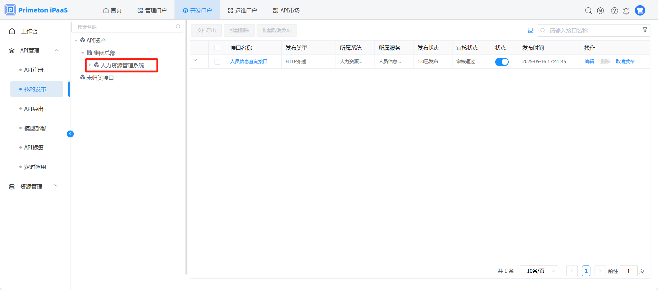Open the 10条/页 page size dropdown
Image resolution: width=658 pixels, height=290 pixels.
click(x=539, y=271)
